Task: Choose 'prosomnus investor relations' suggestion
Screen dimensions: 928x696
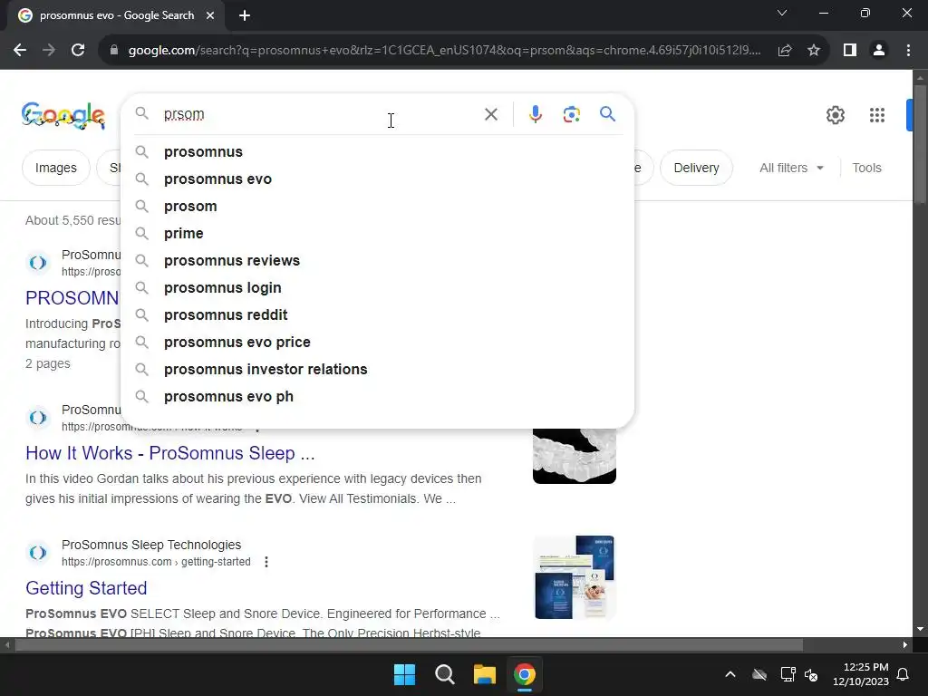Action: [x=378, y=370]
